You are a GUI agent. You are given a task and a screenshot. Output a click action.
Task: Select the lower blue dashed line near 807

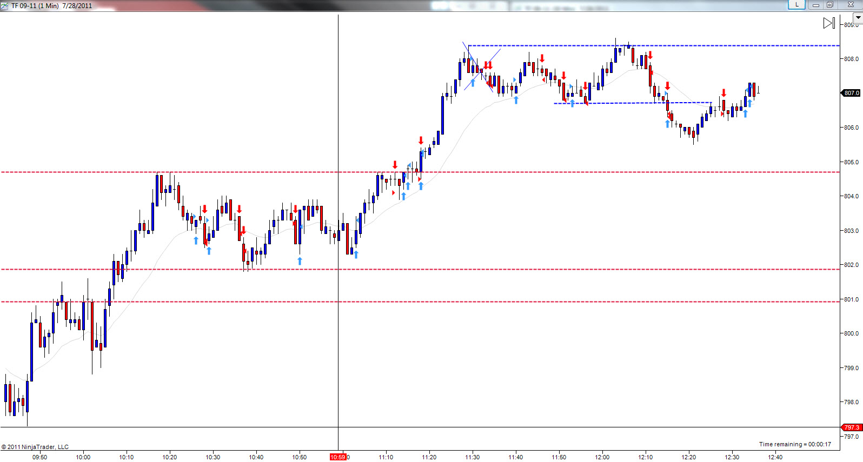[x=633, y=103]
